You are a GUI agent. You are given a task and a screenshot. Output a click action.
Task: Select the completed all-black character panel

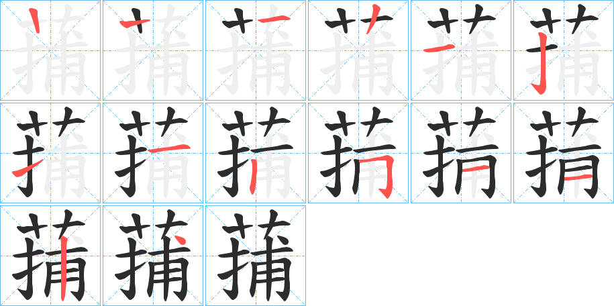(256, 256)
